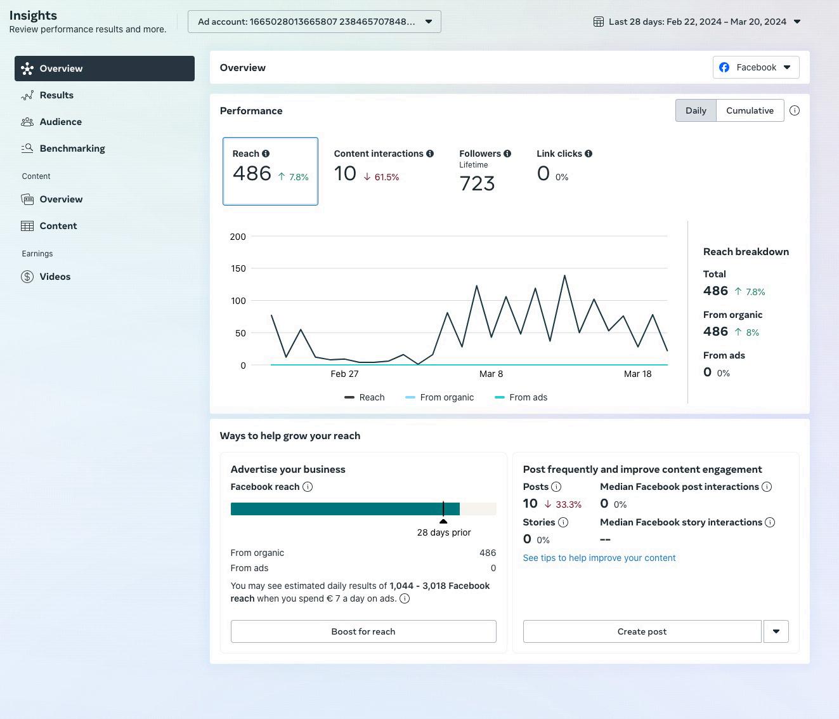839x719 pixels.
Task: Click the calendar icon for date range
Action: coord(598,22)
